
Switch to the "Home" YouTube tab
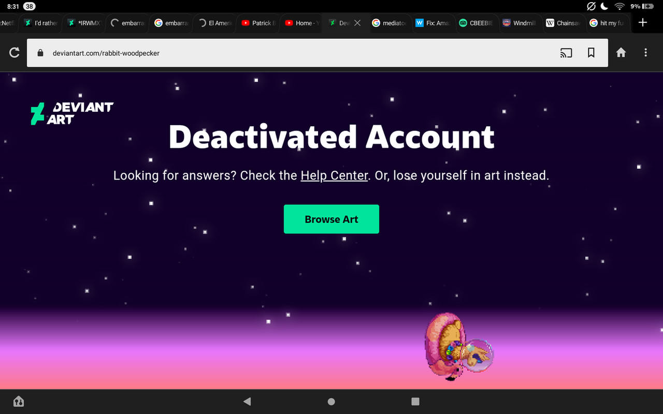[301, 23]
